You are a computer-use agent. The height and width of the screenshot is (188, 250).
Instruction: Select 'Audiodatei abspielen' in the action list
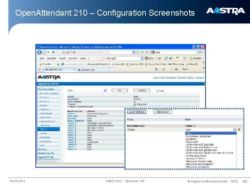[198, 136]
